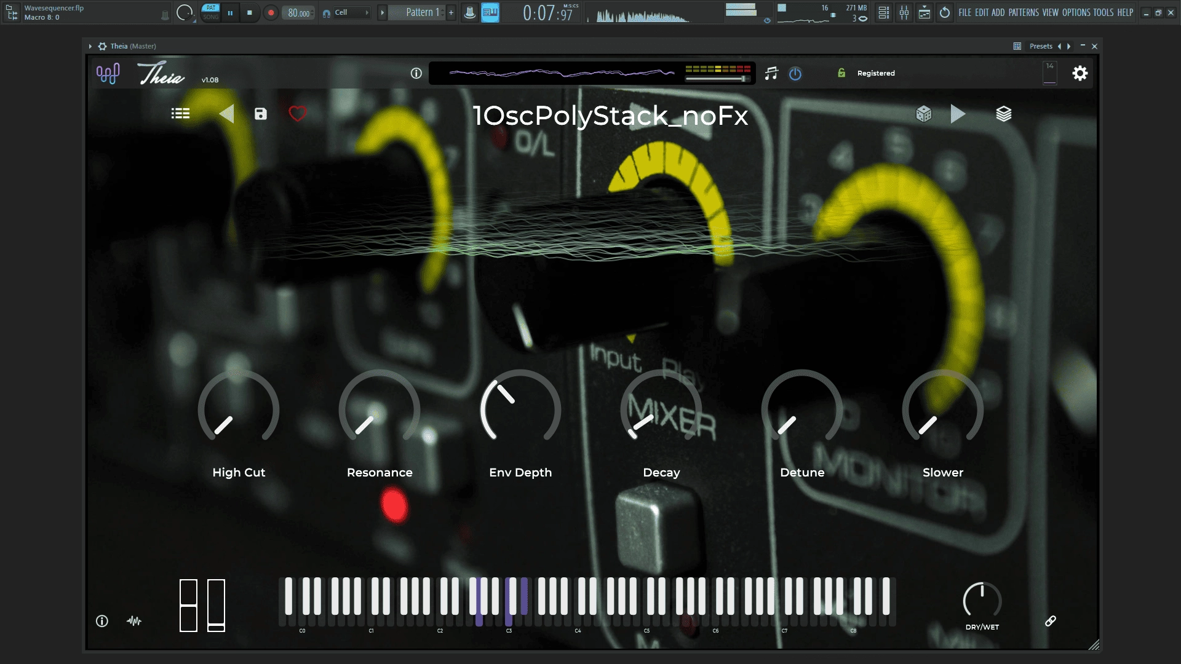Open the PATTERNS menu
The image size is (1181, 664).
1024,12
